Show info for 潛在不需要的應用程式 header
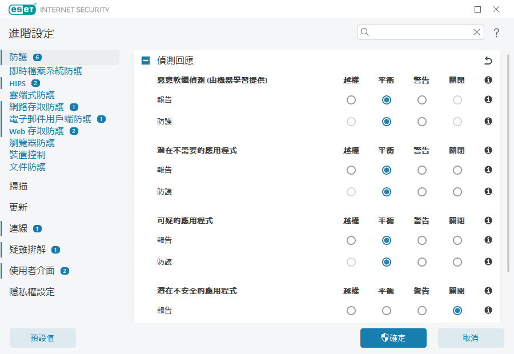The image size is (514, 354). (x=488, y=150)
